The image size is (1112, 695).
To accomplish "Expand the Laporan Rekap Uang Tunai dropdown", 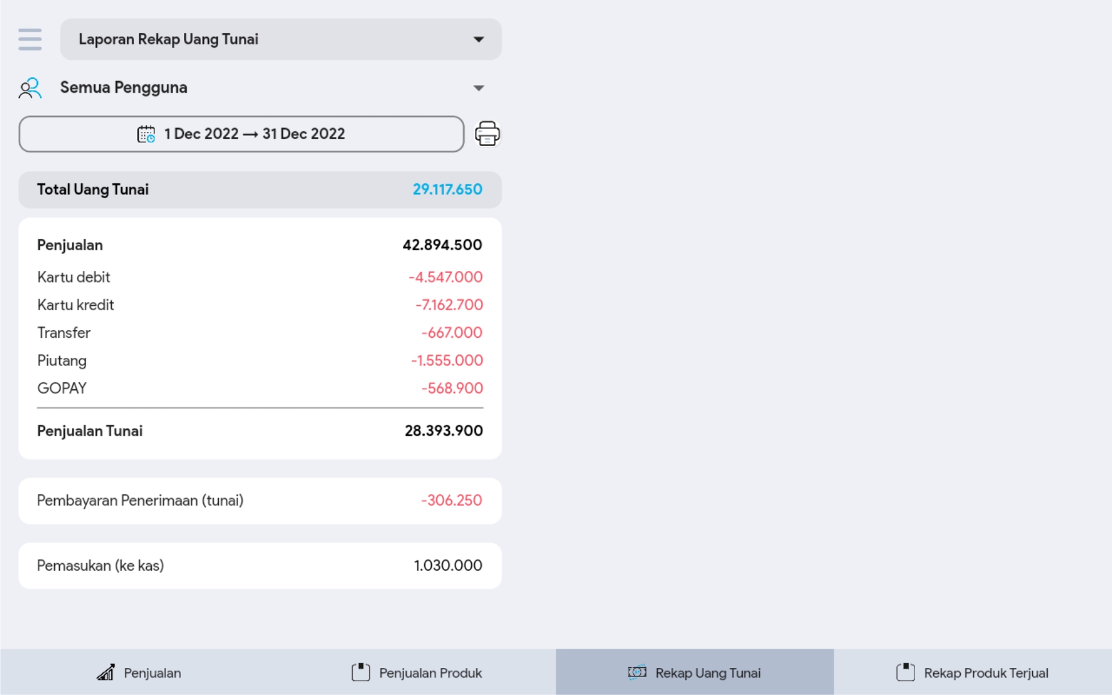I will point(478,39).
